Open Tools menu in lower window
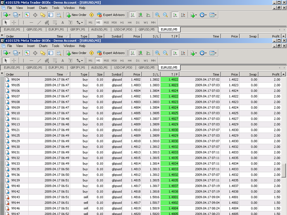The width and height of the screenshot is (287, 215). tap(56, 46)
